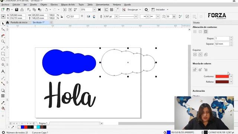Click the Página 1 page tab
This screenshot has width=238, height=134.
[x=43, y=123]
